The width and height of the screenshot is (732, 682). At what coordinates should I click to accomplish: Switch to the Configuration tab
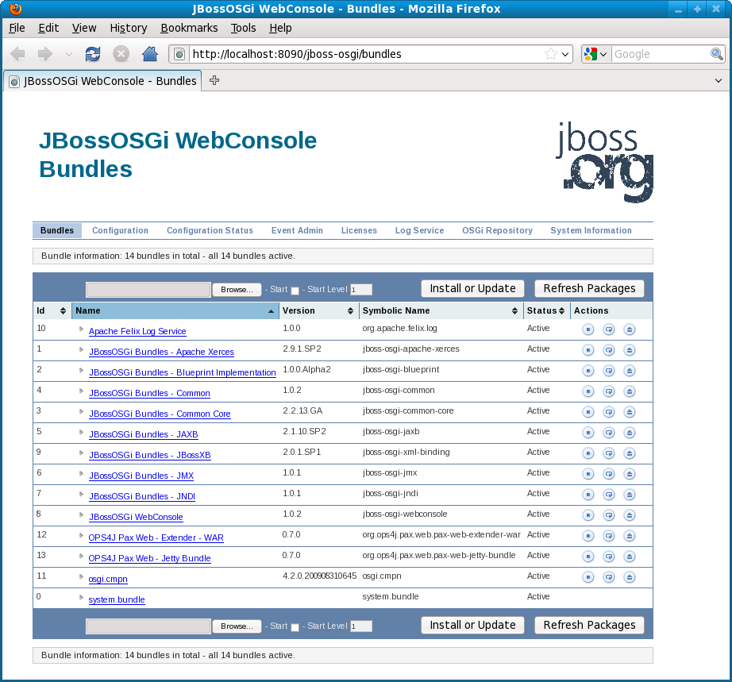(x=120, y=230)
